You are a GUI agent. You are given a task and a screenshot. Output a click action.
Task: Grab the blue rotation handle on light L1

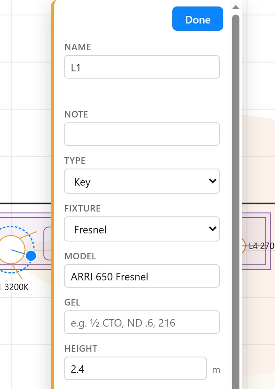(31, 256)
